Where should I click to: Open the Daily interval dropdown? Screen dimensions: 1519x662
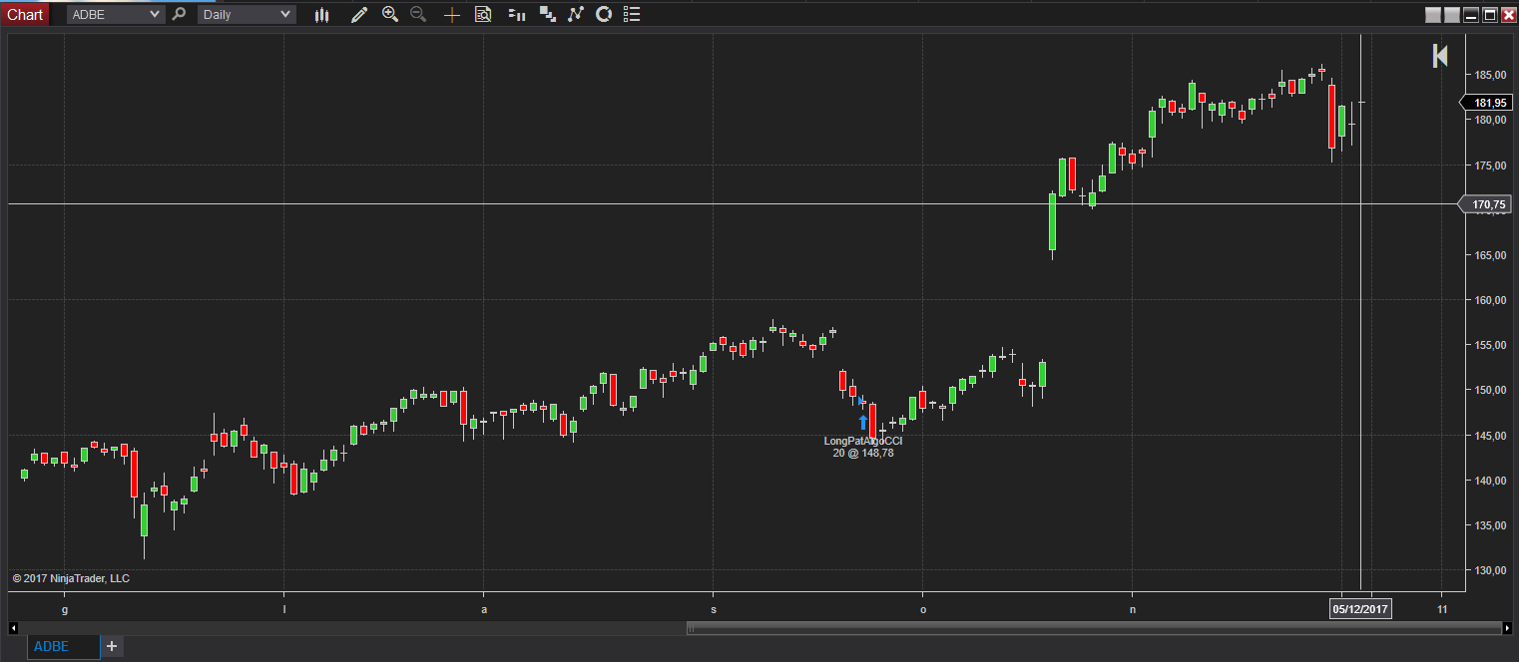(247, 14)
